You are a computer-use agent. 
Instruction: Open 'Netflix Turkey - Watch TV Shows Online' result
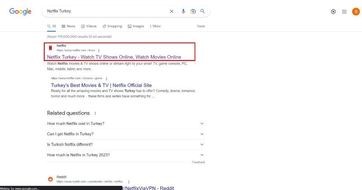tap(114, 57)
